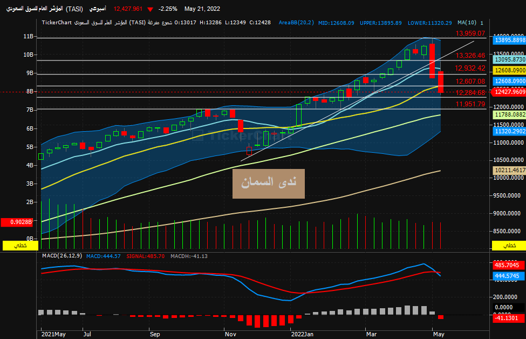This screenshot has width=526, height=339.
Task: Click the tan 10211.4617 axis tag
Action: point(509,170)
